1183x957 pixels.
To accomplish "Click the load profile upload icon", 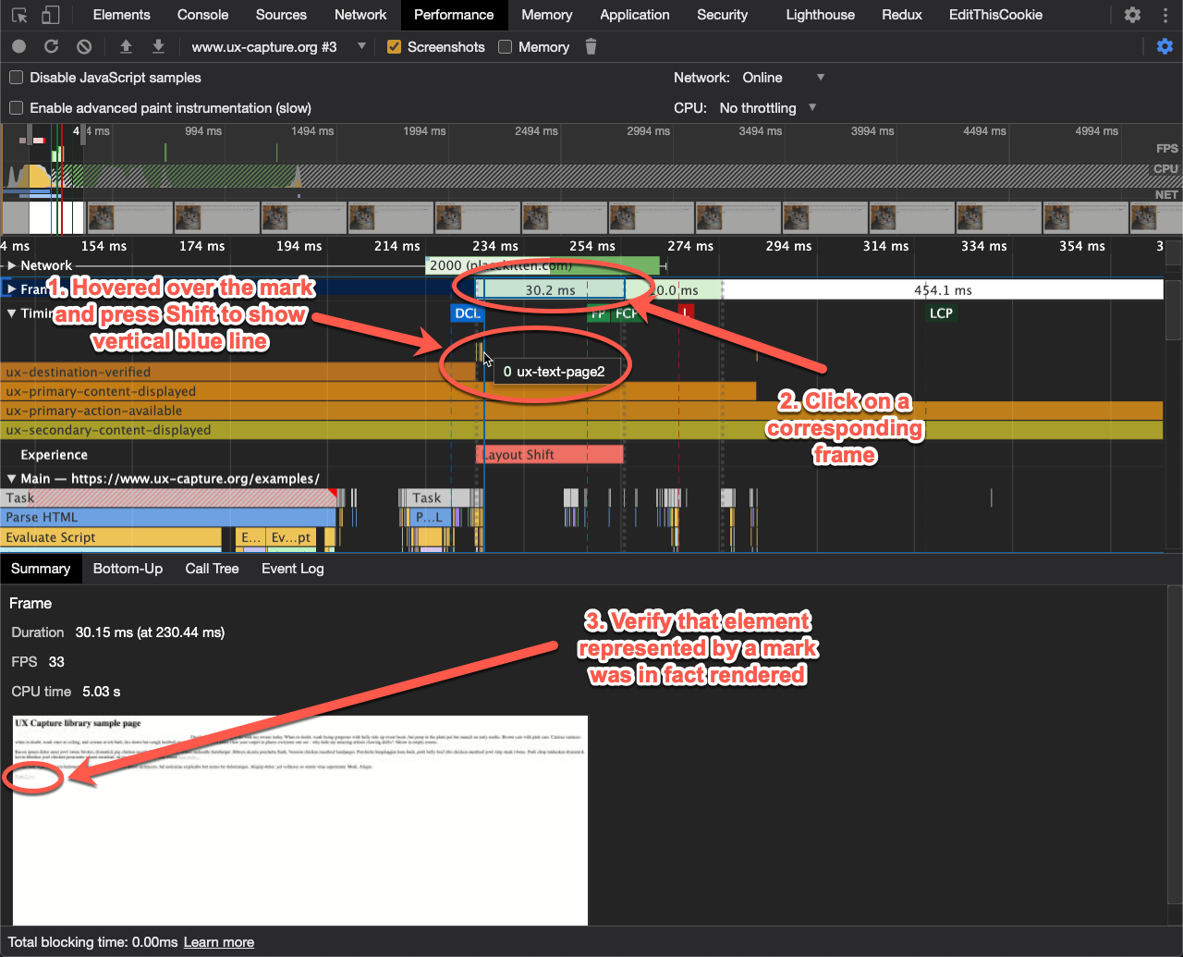I will click(127, 46).
